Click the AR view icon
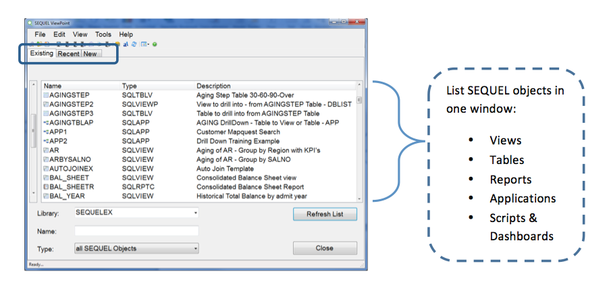Viewport: 609px width, 295px height. pyautogui.click(x=46, y=151)
